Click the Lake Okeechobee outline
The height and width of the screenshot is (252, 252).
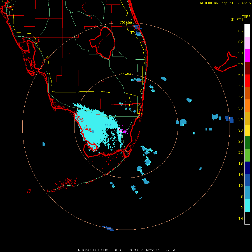pyautogui.click(x=102, y=43)
